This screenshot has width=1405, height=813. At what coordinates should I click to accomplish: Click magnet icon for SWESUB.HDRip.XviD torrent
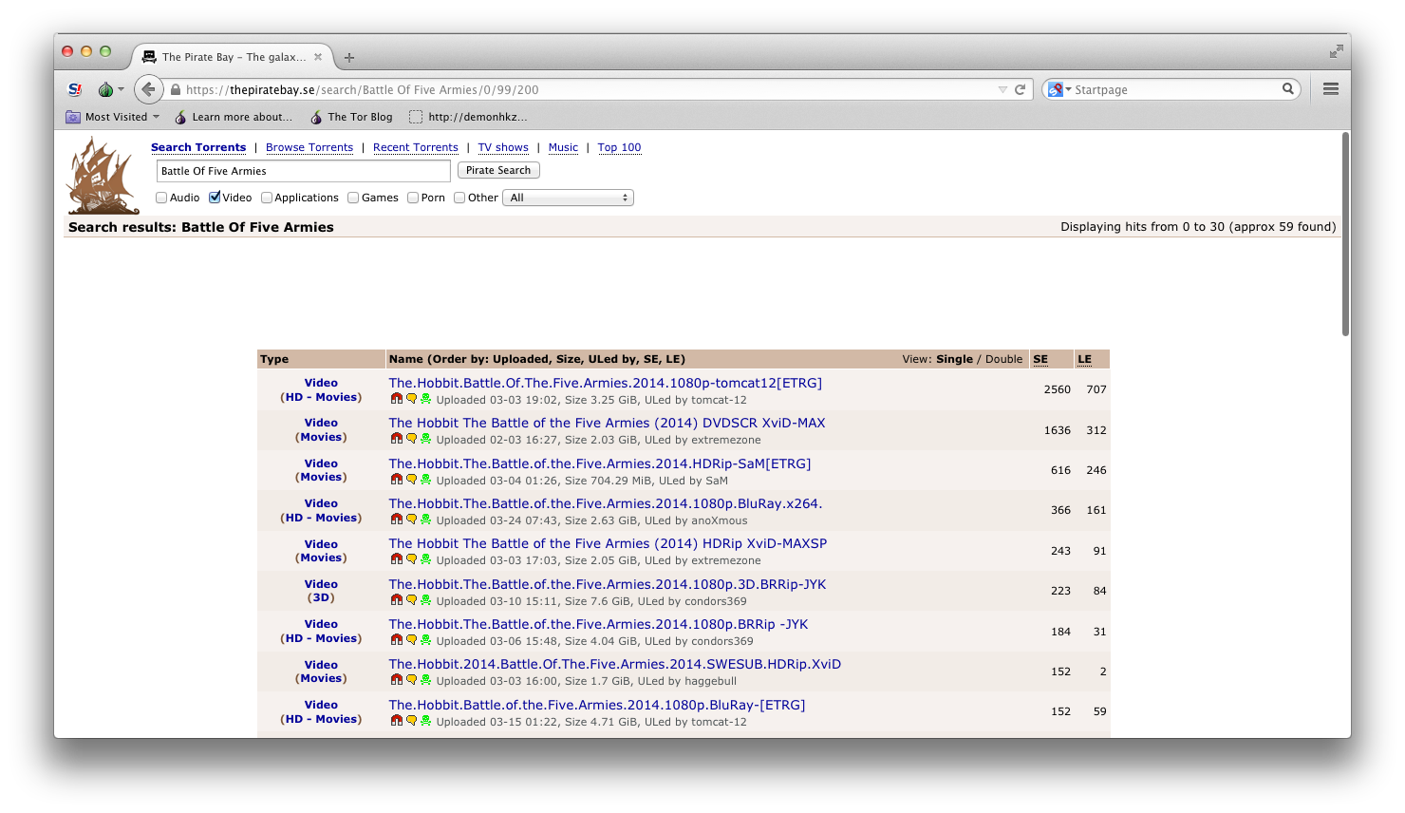pos(397,680)
